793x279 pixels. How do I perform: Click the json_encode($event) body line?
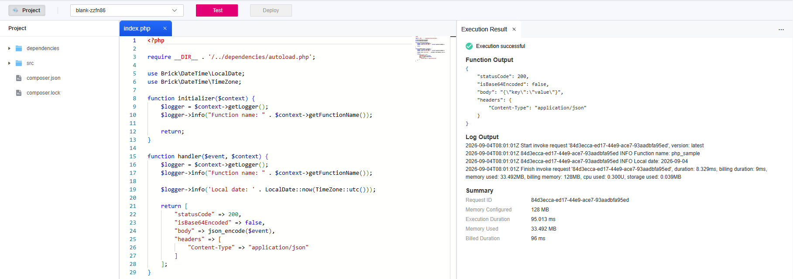224,231
